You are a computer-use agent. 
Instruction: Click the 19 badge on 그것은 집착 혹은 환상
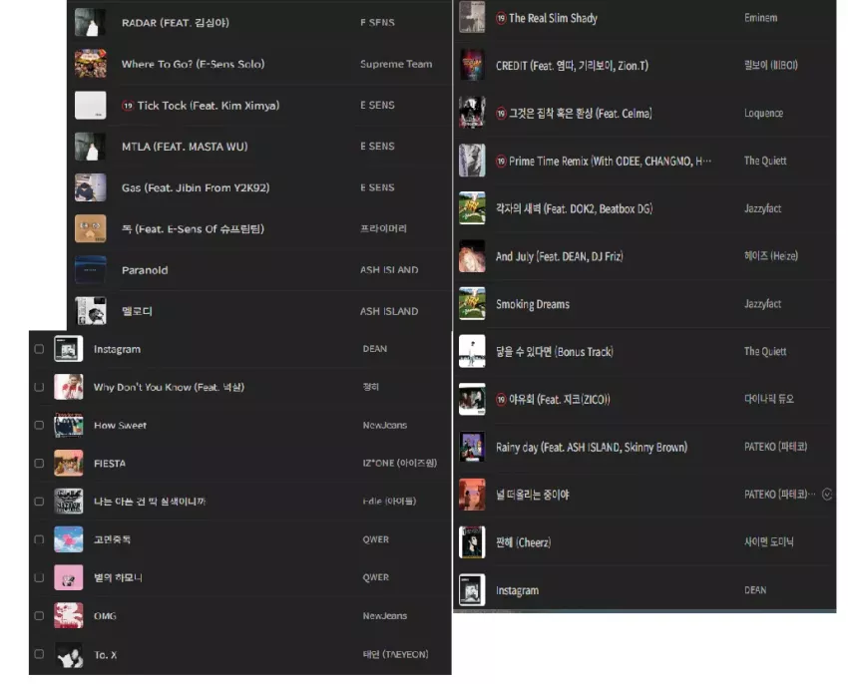pos(501,114)
